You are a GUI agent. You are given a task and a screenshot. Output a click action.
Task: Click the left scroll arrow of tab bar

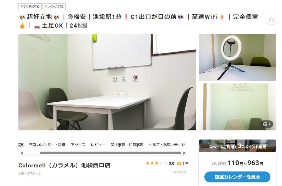pyautogui.click(x=22, y=153)
